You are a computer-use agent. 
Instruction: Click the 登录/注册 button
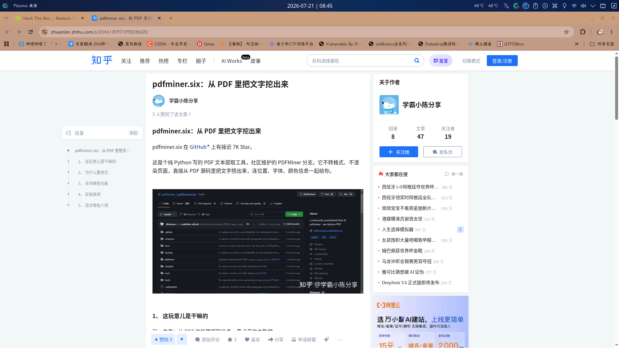point(502,61)
